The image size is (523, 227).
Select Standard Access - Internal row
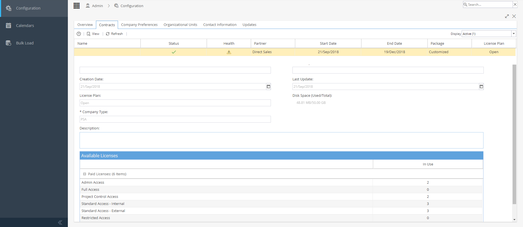click(281, 204)
